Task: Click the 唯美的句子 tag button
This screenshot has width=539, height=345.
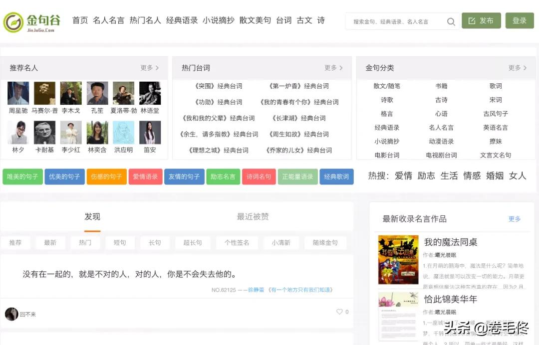Action: pyautogui.click(x=22, y=176)
